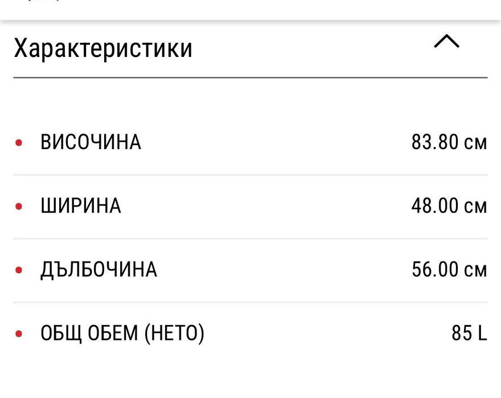Click the red bullet beside ОБЩ ОБЕМ (НЕТО)
The width and height of the screenshot is (501, 398).
point(19,334)
